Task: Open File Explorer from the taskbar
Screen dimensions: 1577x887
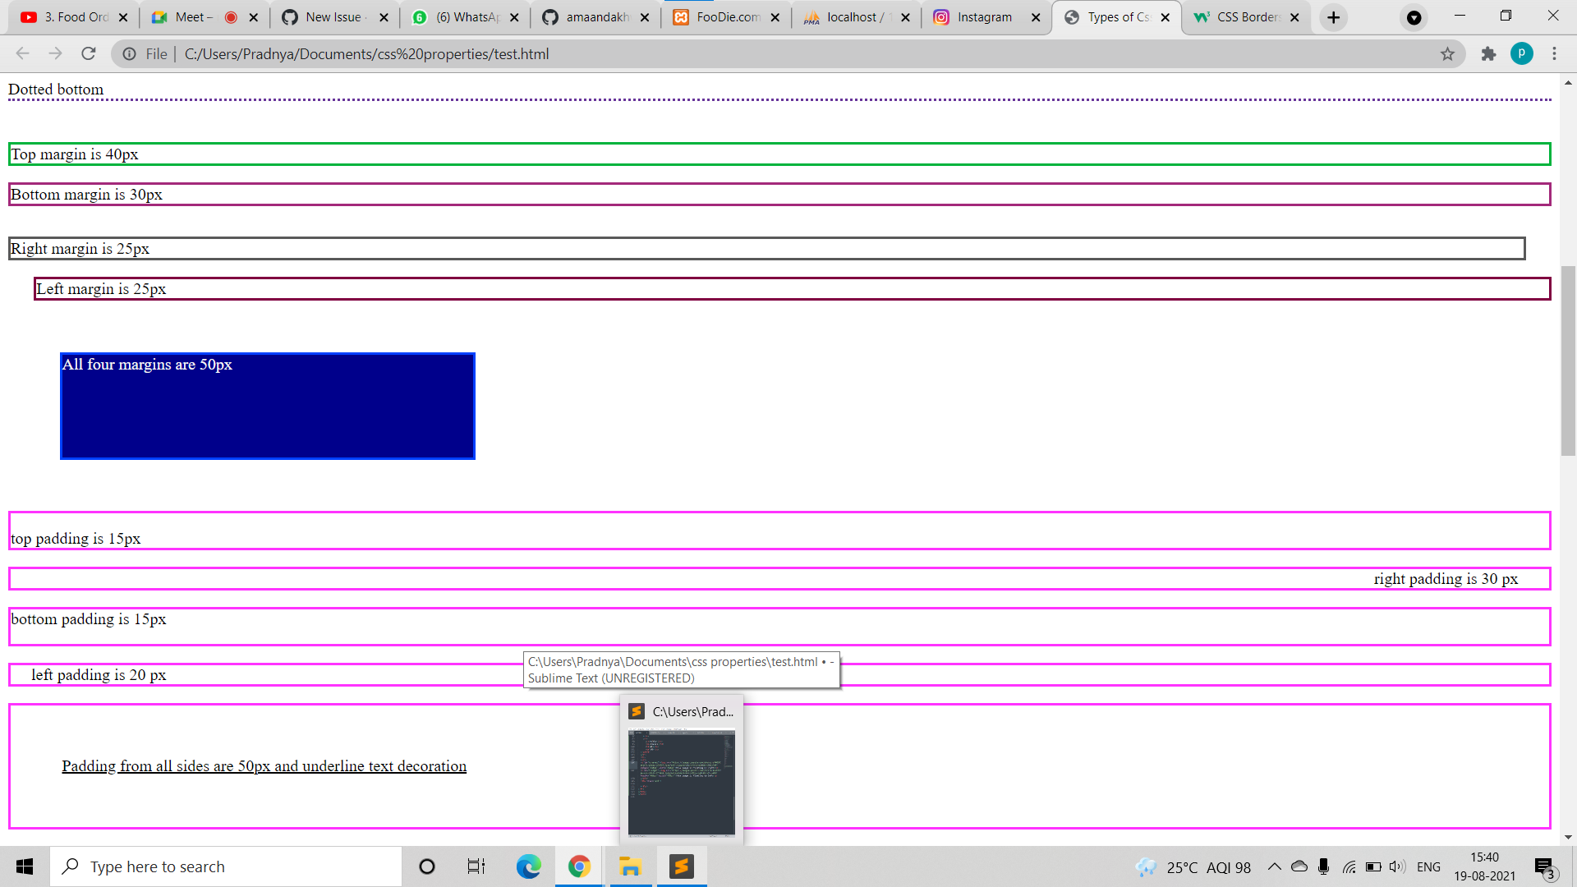Action: 630,866
